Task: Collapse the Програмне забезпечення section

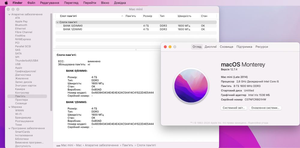Action: tap(9, 128)
